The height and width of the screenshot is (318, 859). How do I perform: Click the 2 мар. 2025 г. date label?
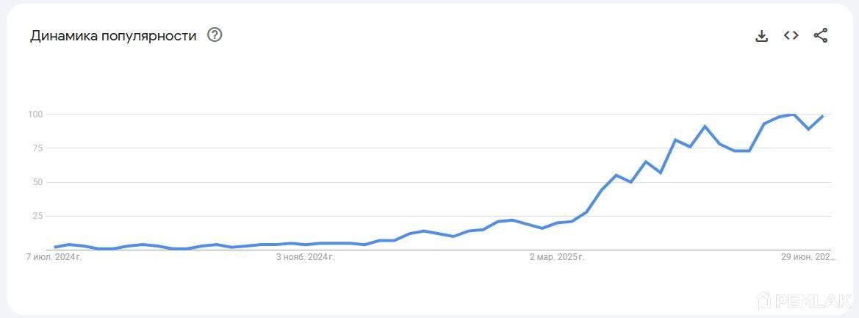click(x=556, y=257)
